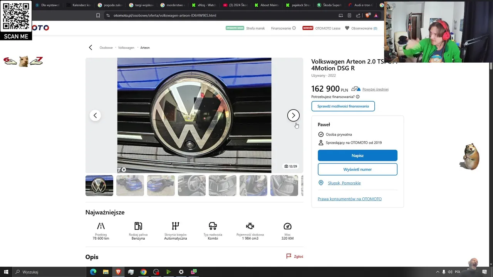Click Sprawdź możliwości finansowania button
Screen dimensions: 493x277
[x=343, y=106]
